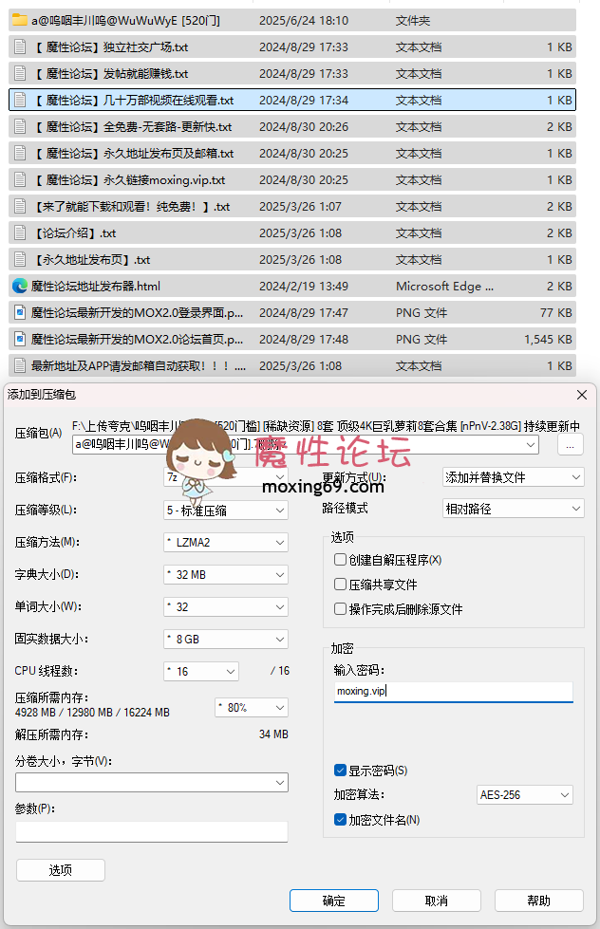Expand 字典大小 dropdown showing 32 MB
Screen dimensions: 600x929
(226, 575)
